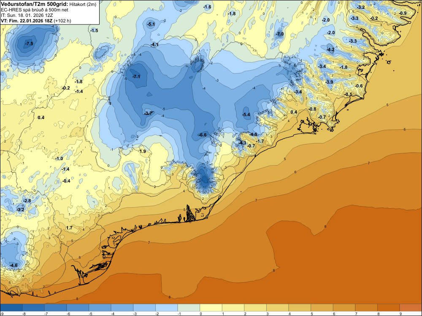Select the -2.8 temperature value
The width and height of the screenshot is (422, 316).
tap(27, 201)
